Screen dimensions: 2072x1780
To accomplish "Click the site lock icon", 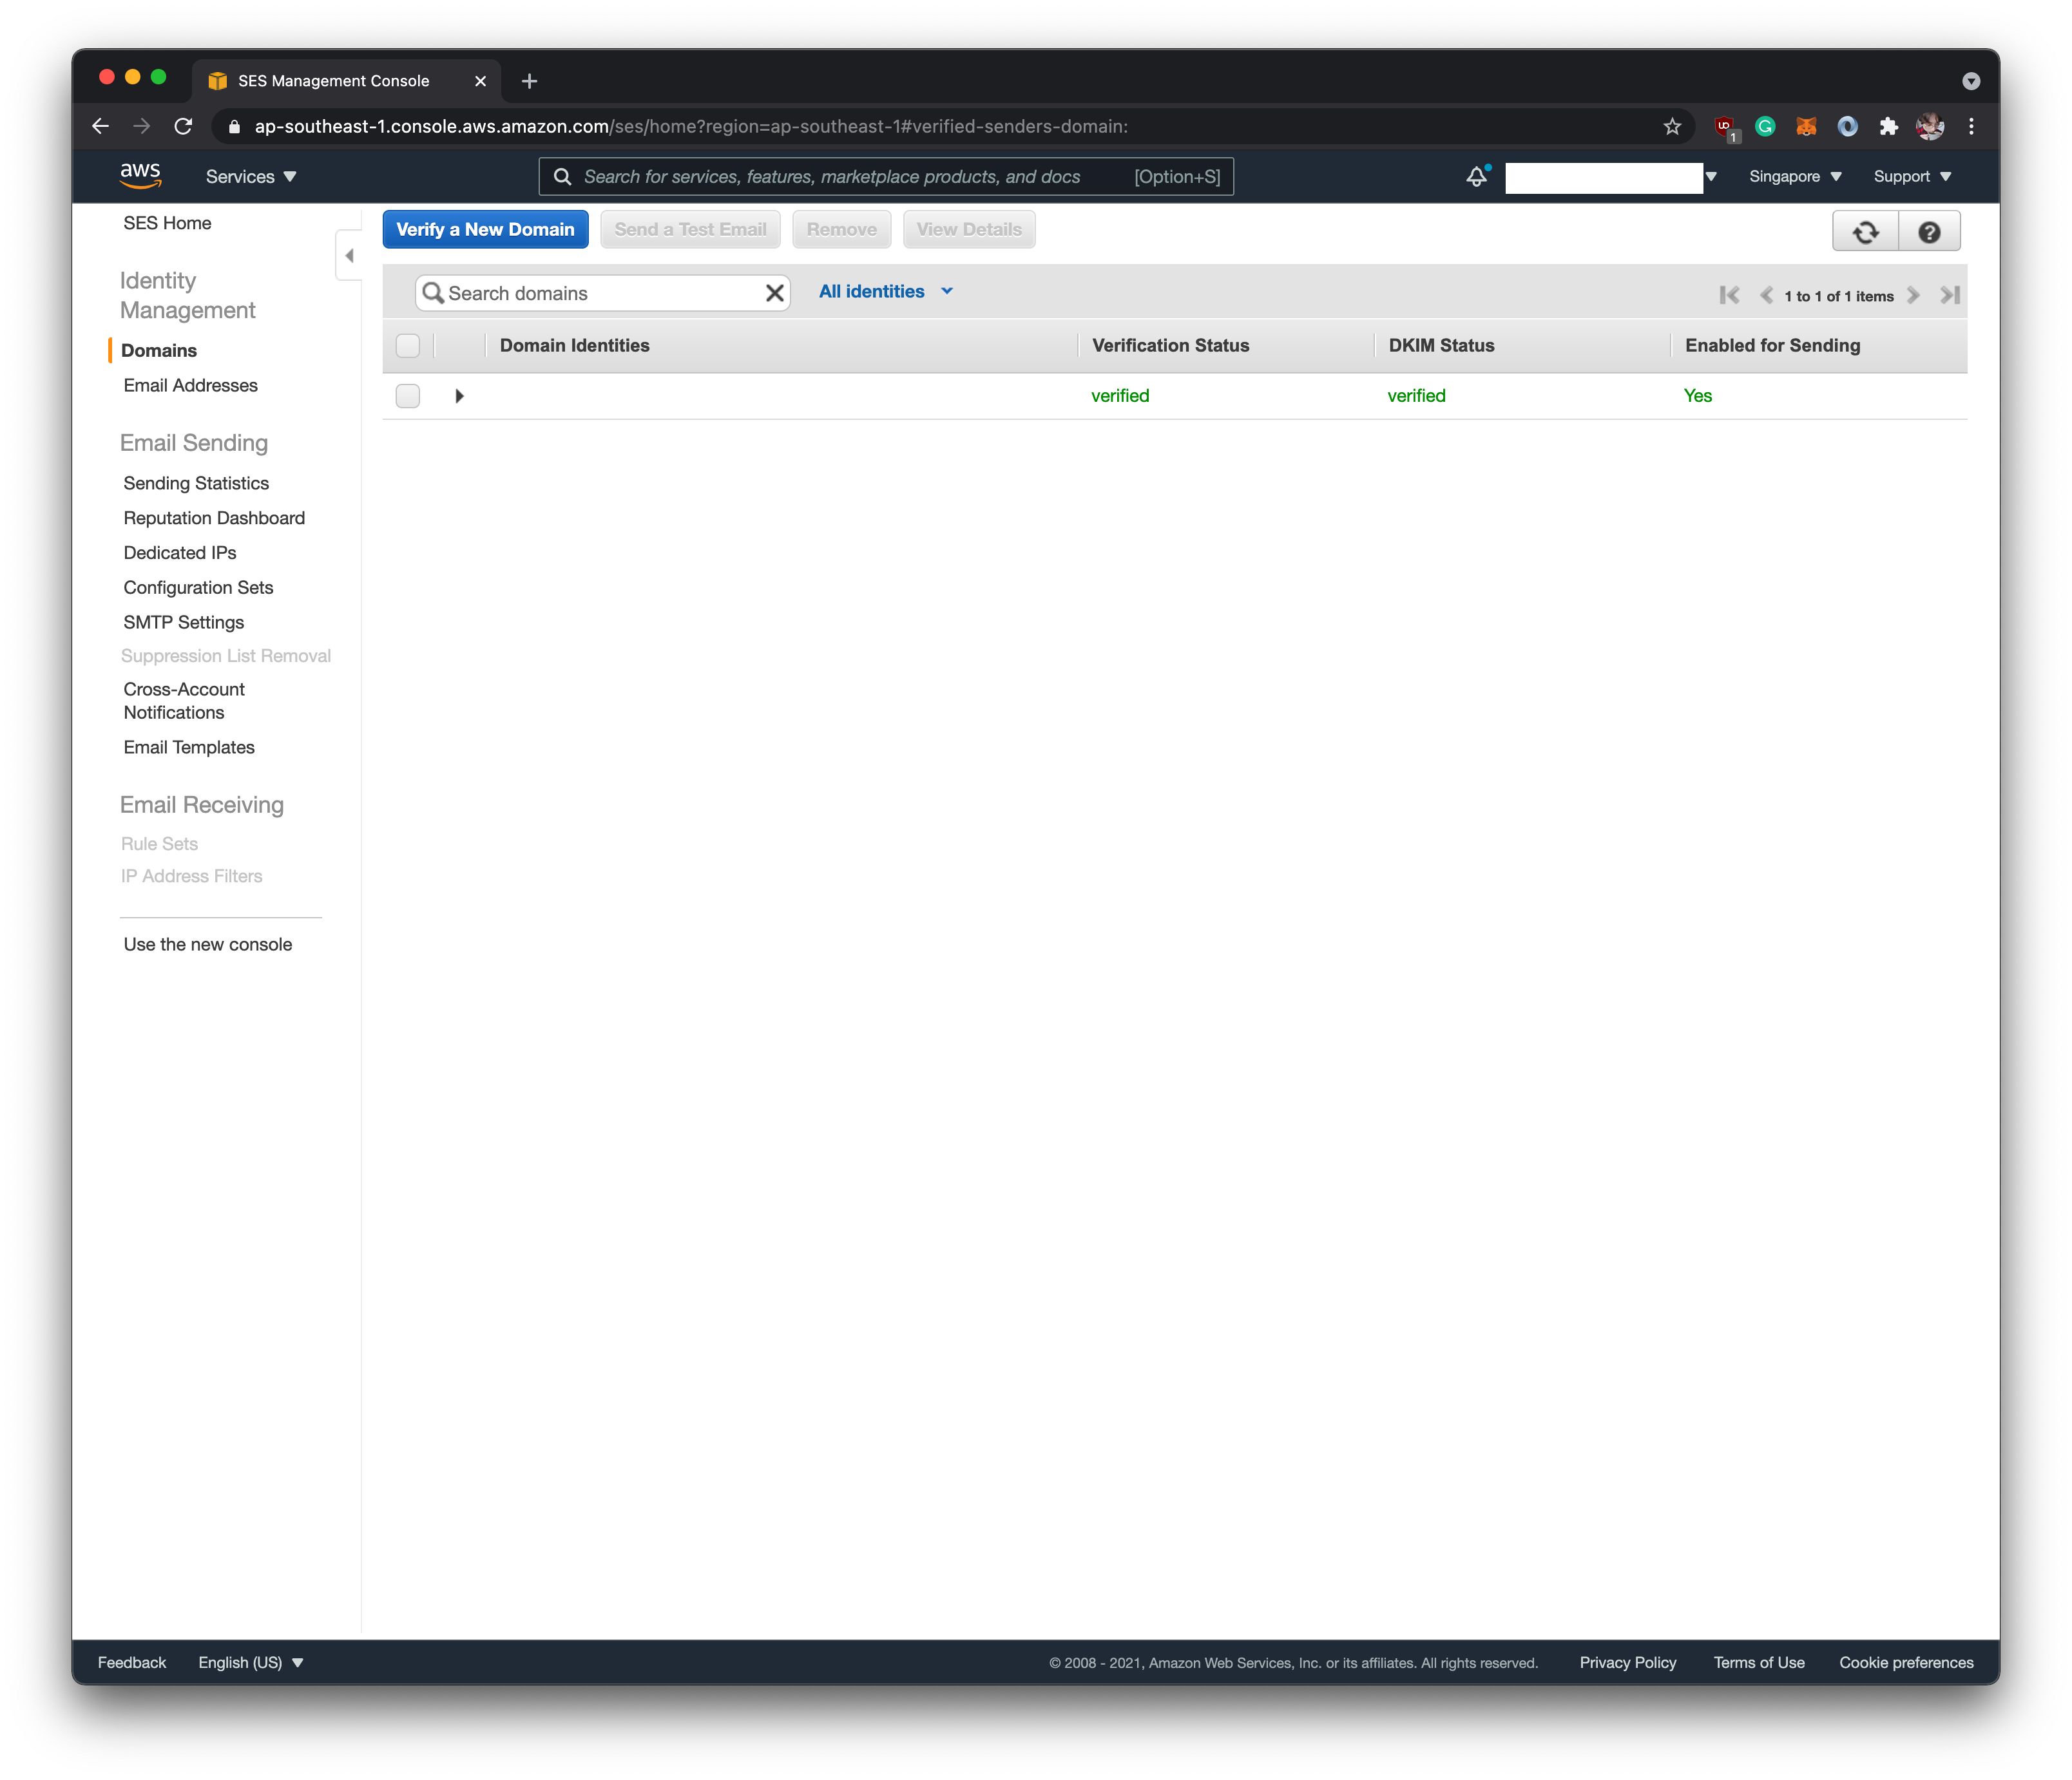I will pyautogui.click(x=235, y=127).
